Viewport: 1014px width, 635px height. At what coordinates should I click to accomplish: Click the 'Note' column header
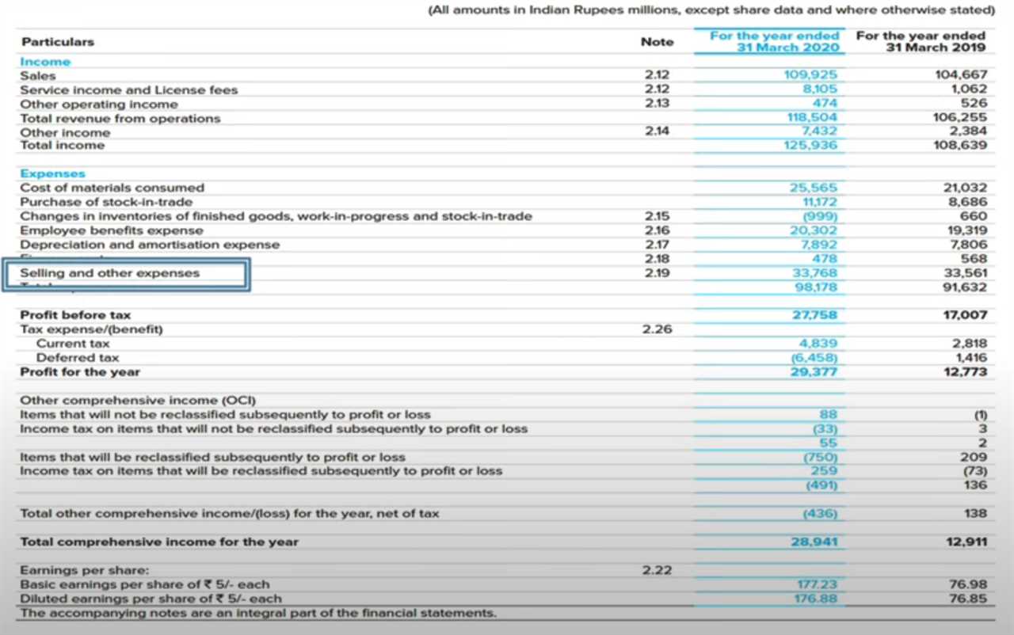[x=657, y=41]
